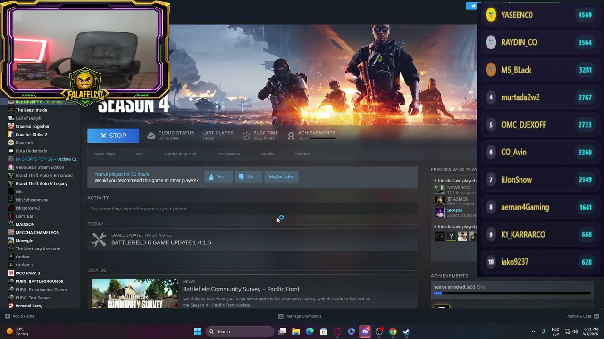Image resolution: width=604 pixels, height=339 pixels.
Task: Open the Guides tab
Action: pyautogui.click(x=268, y=154)
